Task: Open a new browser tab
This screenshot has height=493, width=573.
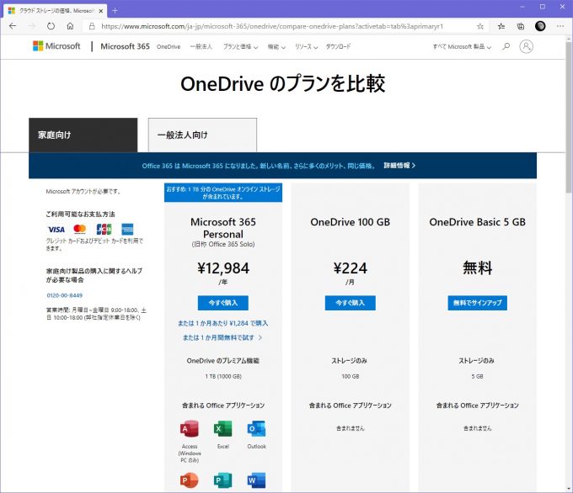Action: tap(115, 11)
